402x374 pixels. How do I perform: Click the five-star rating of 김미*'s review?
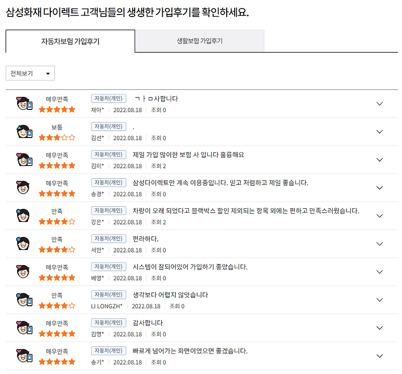tap(57, 166)
